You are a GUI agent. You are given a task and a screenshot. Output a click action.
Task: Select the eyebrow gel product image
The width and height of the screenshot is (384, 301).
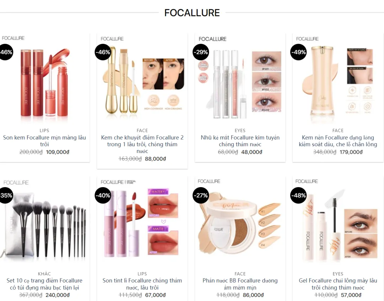pos(338,223)
